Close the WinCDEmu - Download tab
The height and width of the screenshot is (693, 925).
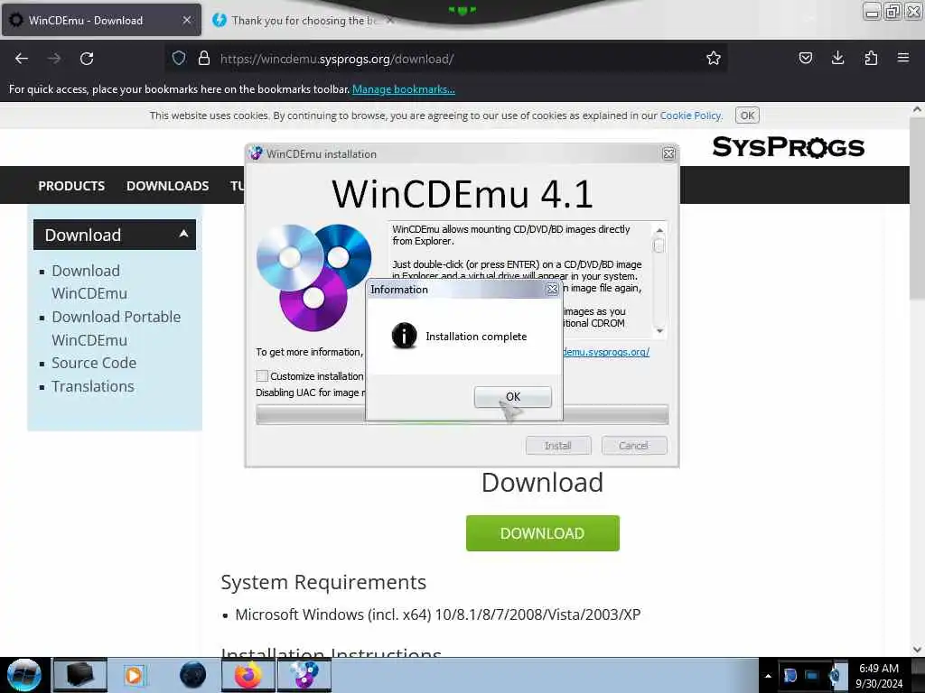[186, 20]
